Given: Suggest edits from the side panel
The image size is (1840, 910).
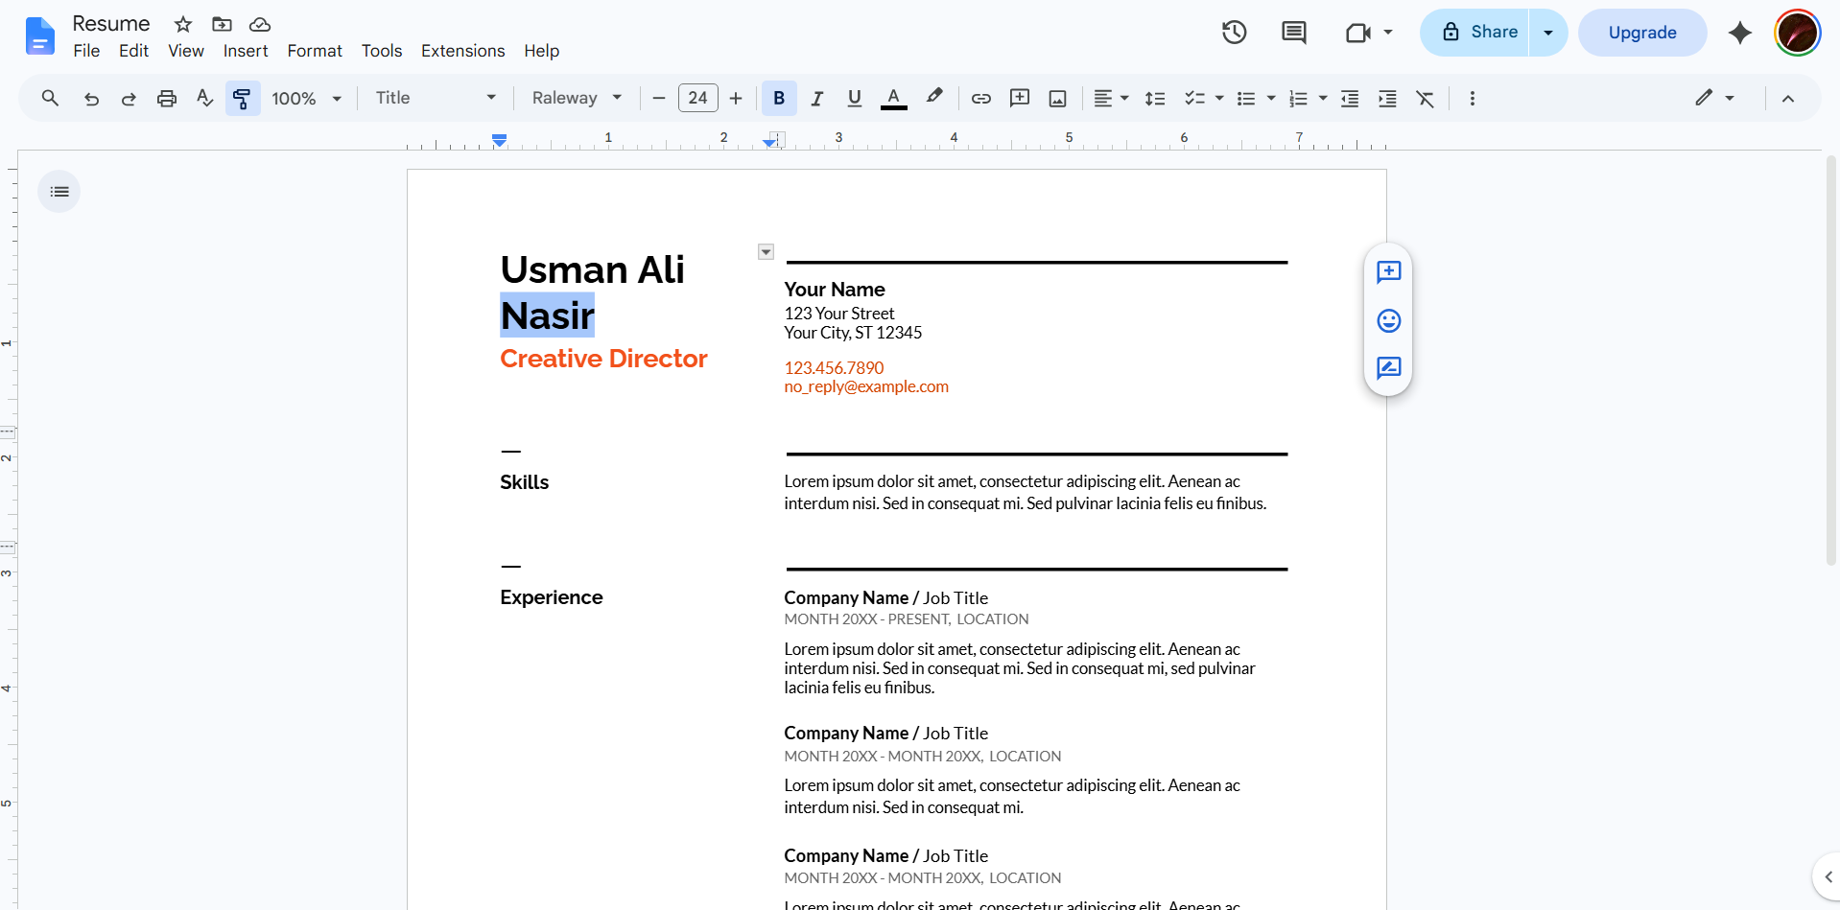Looking at the screenshot, I should click(x=1388, y=368).
